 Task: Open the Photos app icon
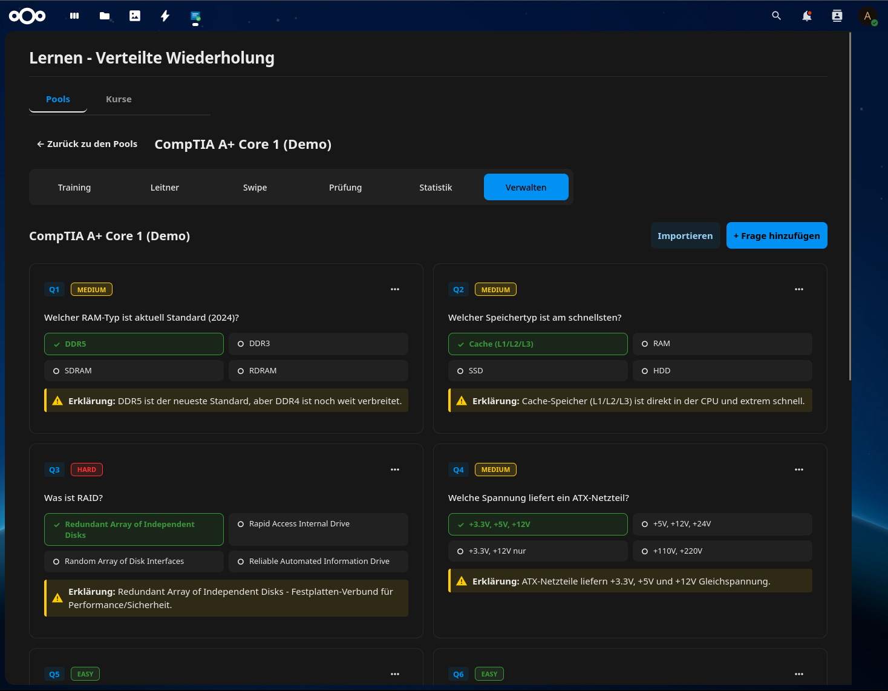[x=134, y=16]
